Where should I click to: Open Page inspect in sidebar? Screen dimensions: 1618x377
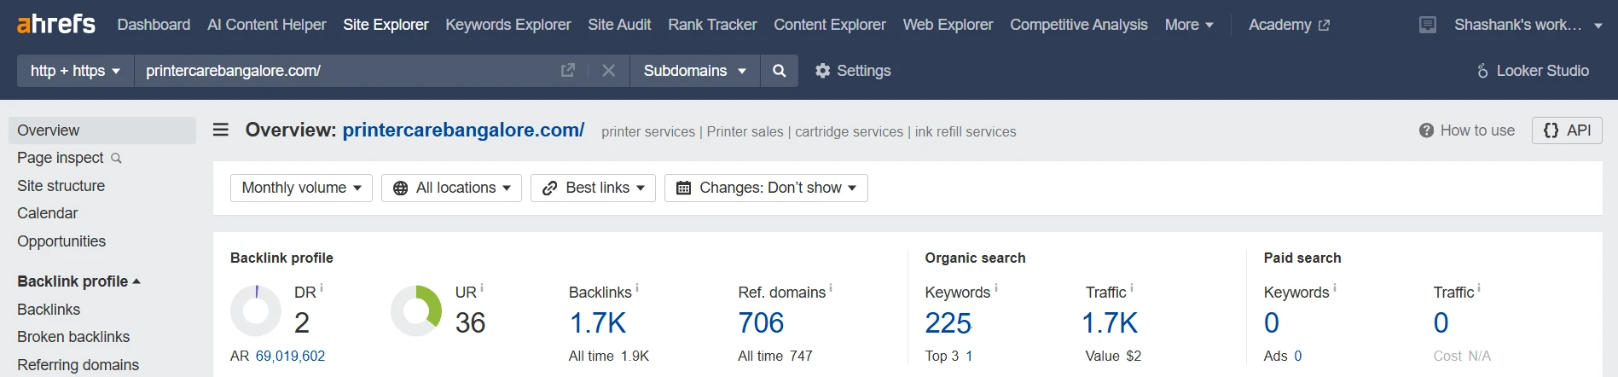point(60,158)
